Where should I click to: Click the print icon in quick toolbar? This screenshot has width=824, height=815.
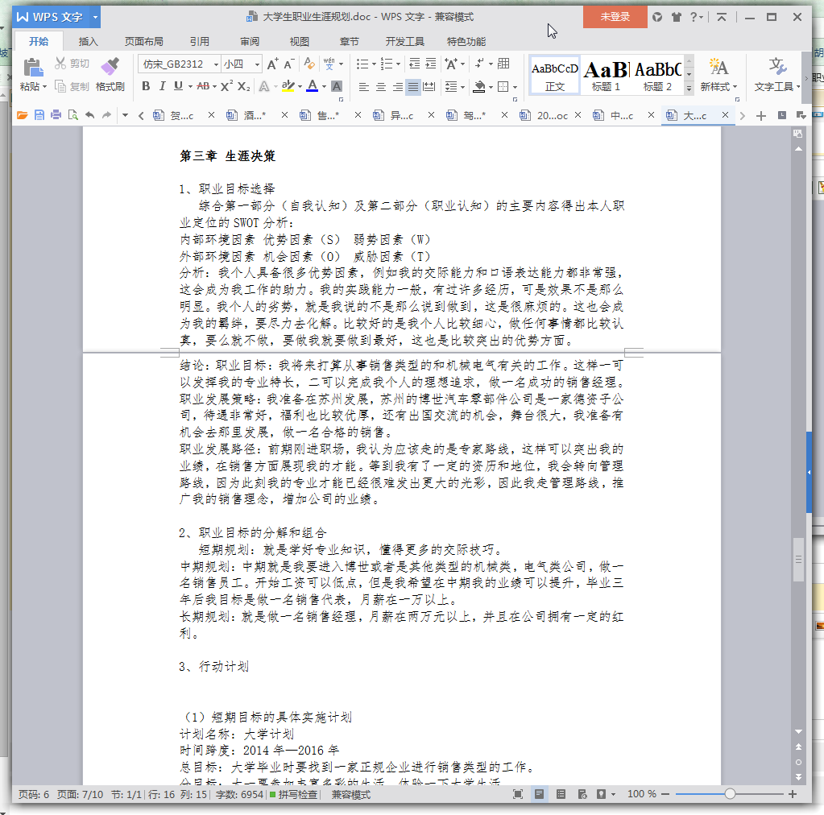tap(56, 115)
